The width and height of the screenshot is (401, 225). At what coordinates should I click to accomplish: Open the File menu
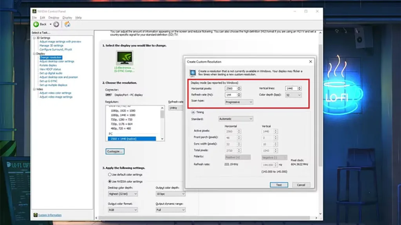(34, 18)
